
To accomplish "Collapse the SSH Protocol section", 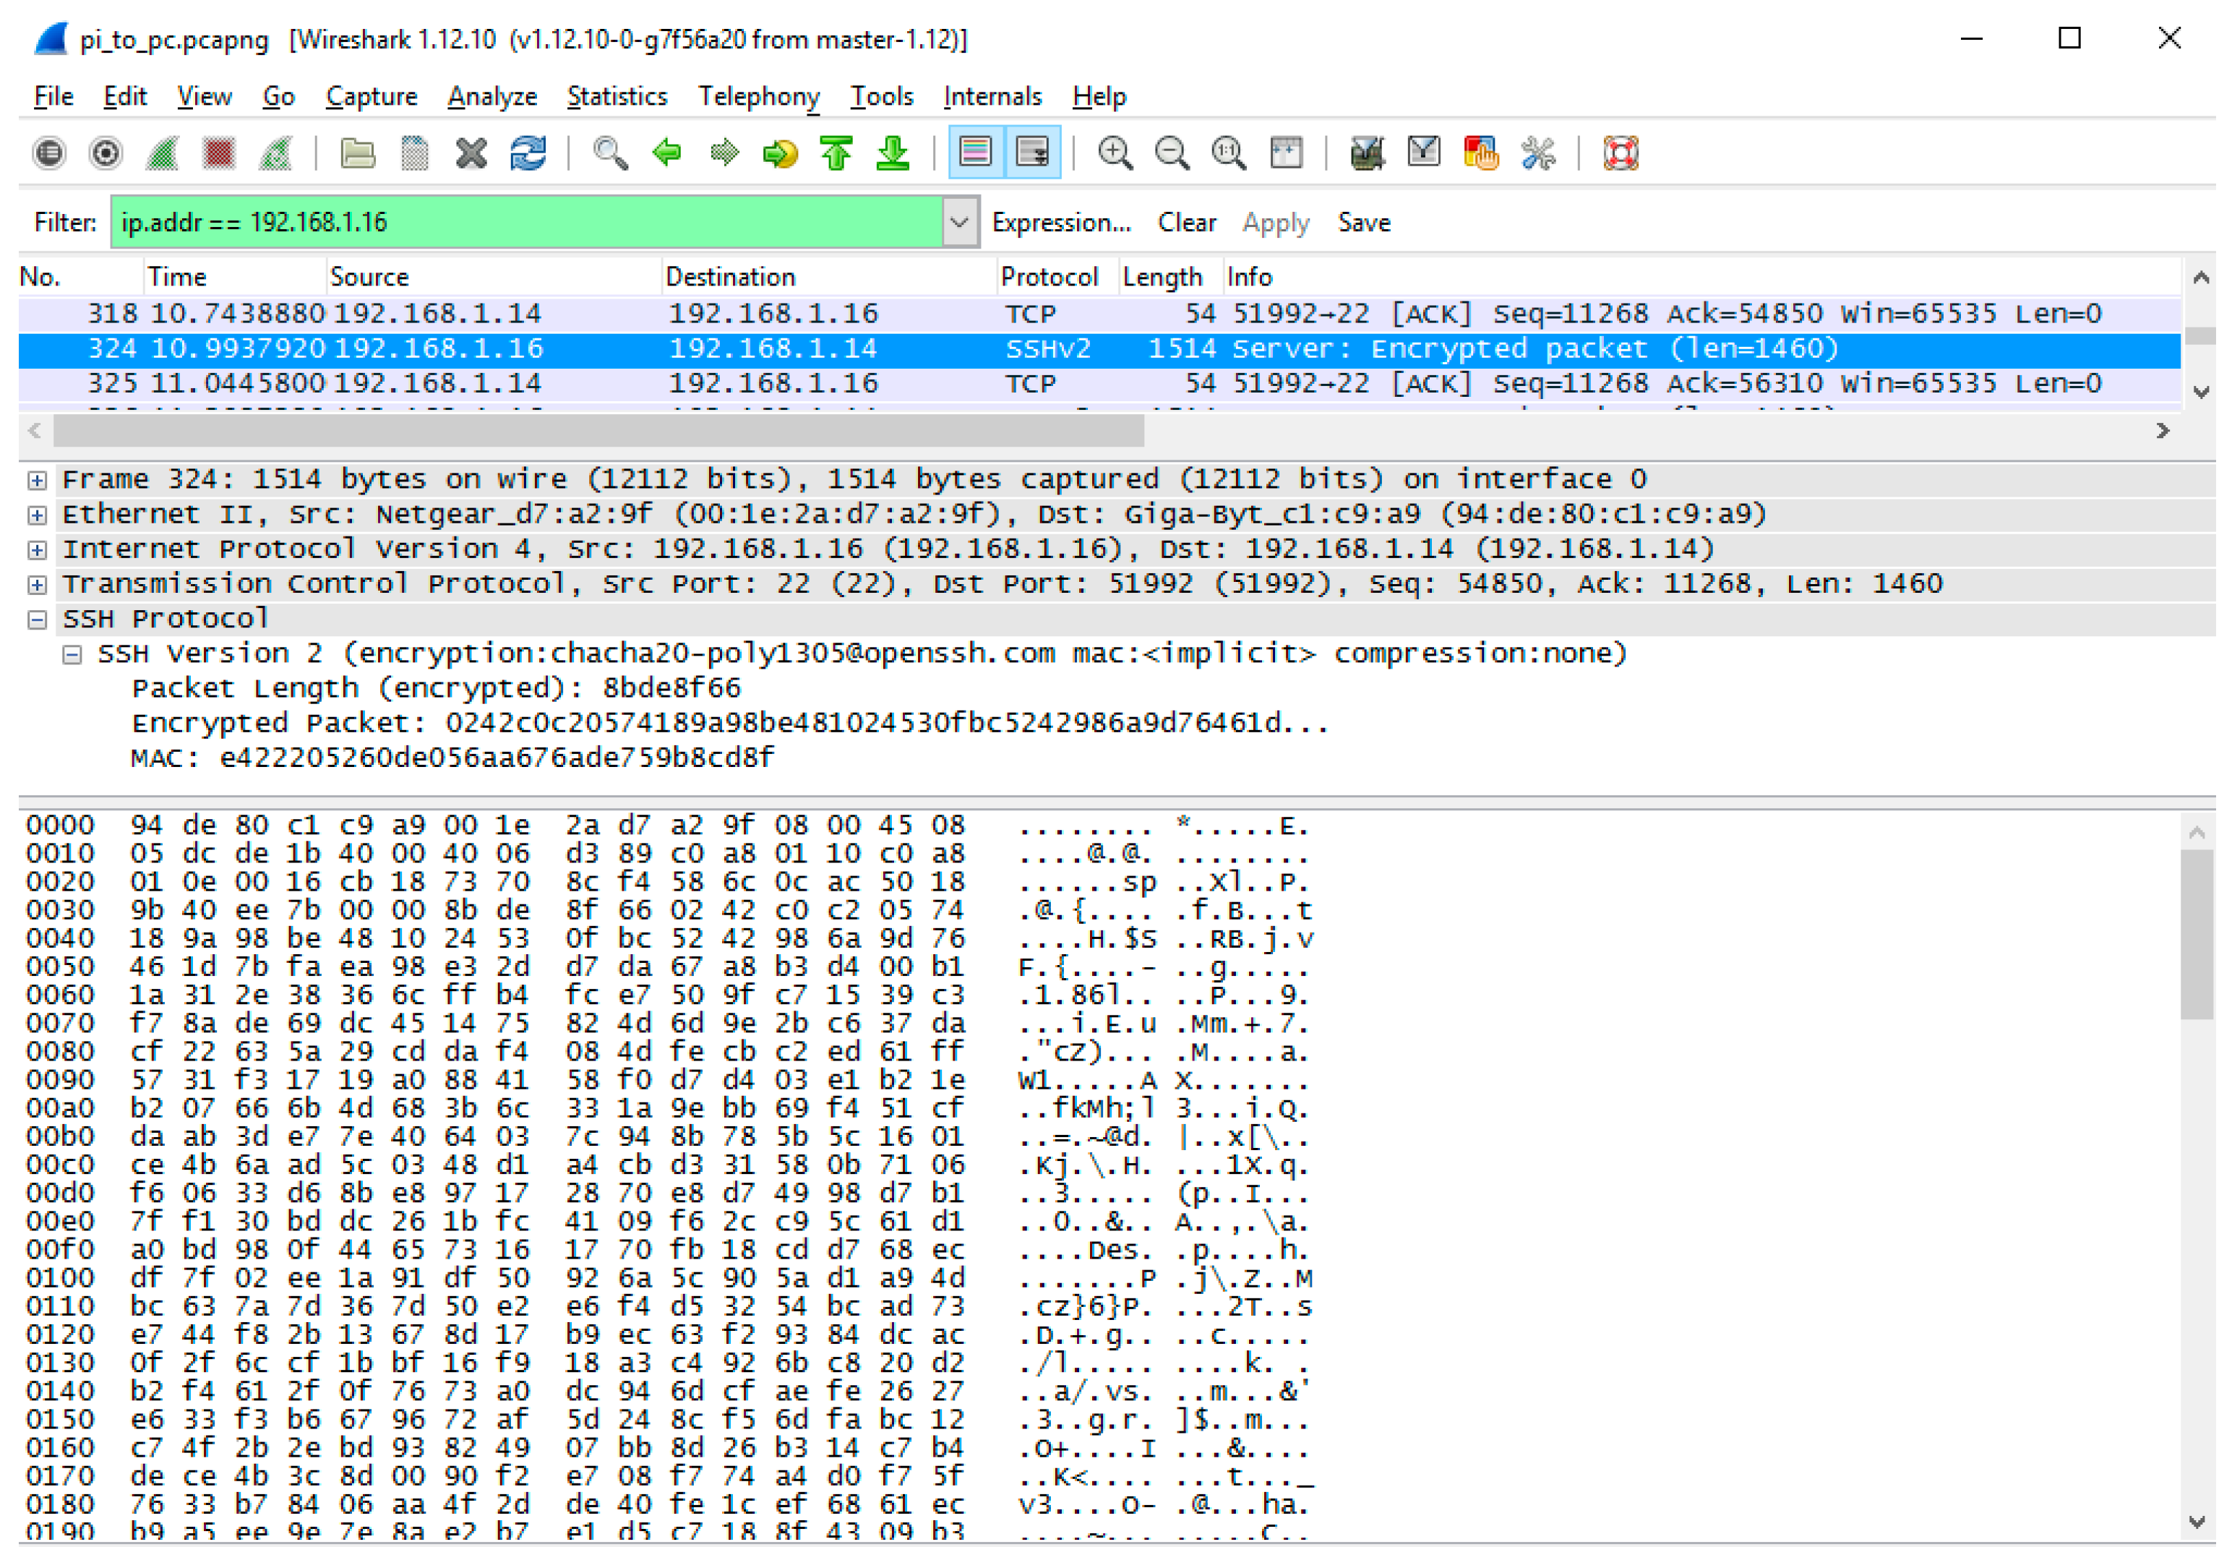I will point(37,619).
